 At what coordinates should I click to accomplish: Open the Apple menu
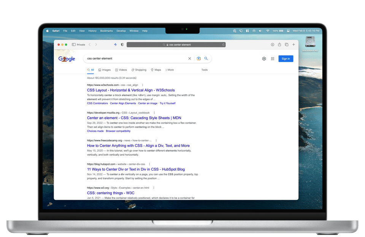48,31
